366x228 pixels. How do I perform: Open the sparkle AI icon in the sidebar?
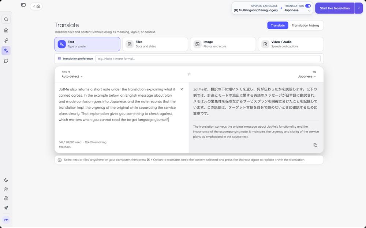6,208
